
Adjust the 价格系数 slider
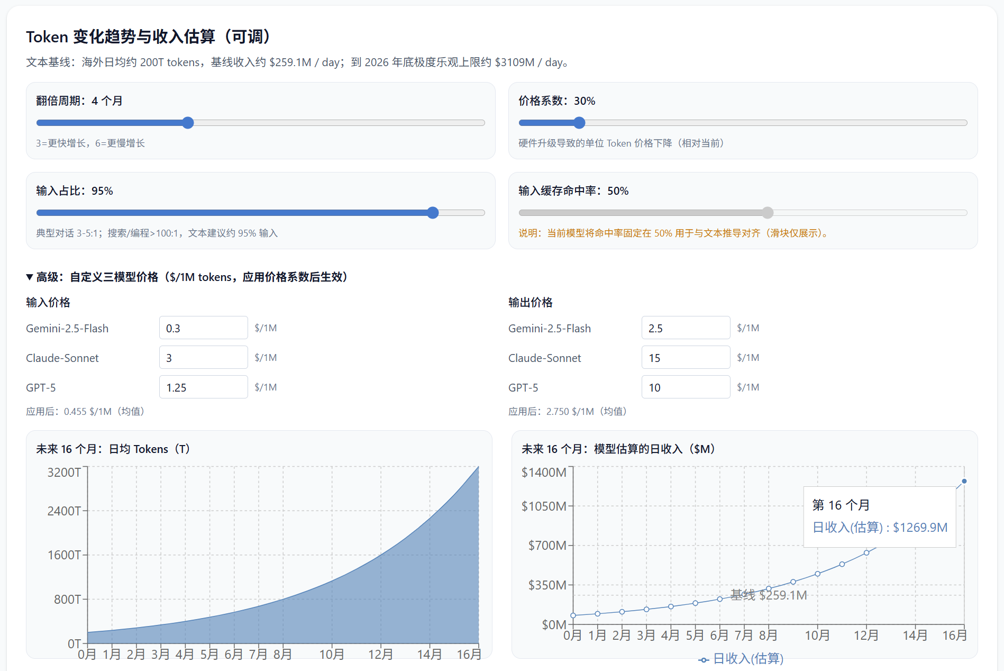point(579,122)
